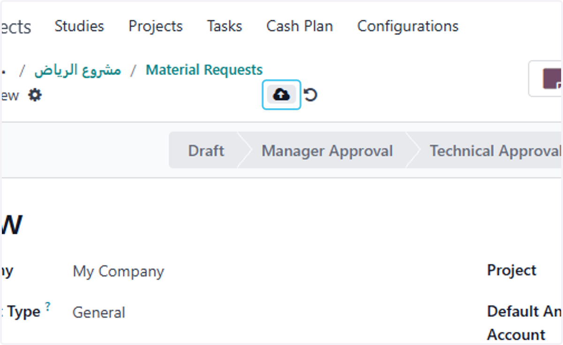Discard changes with the undo arrow icon

(311, 95)
